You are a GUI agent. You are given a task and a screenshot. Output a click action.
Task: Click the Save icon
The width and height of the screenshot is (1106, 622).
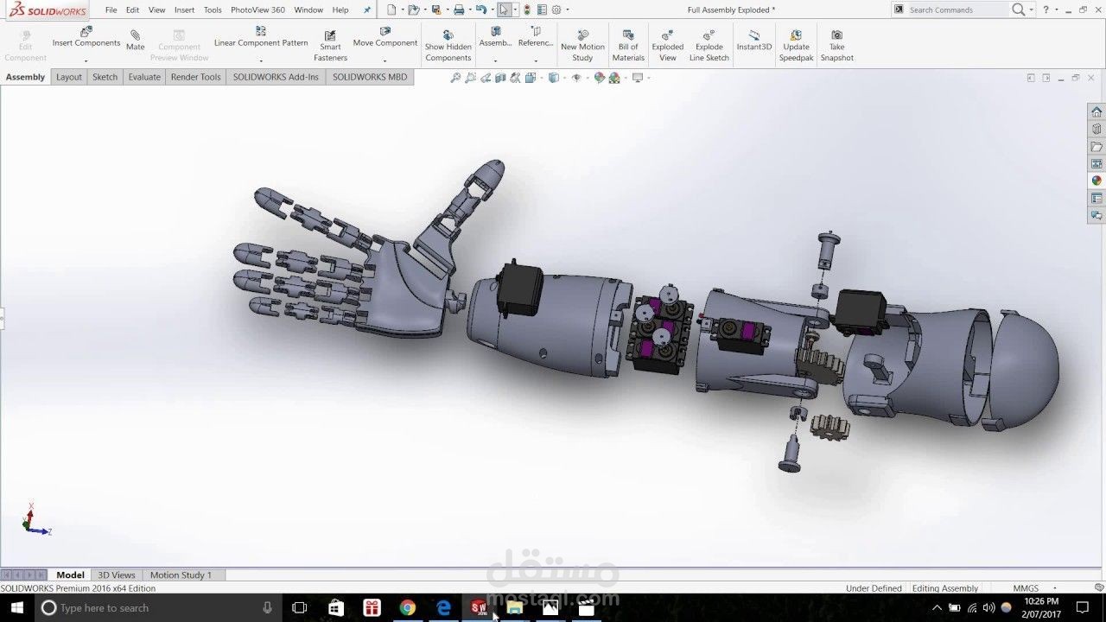[x=436, y=10]
